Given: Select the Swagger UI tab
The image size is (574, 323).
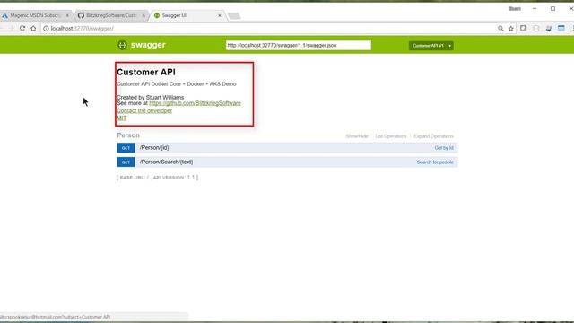Looking at the screenshot, I should point(186,15).
